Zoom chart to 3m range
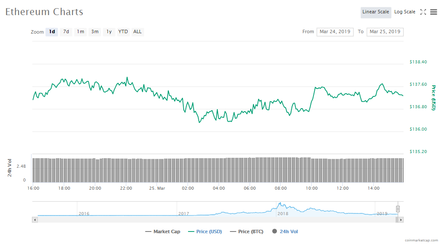This screenshot has width=445, height=247. (95, 31)
